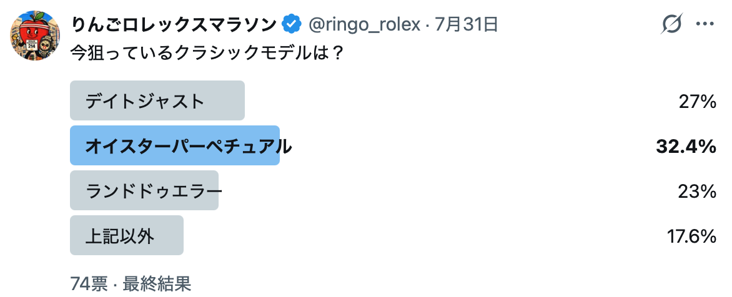The width and height of the screenshot is (732, 297).
Task: Click the apple mascot profile avatar
Action: pos(35,36)
